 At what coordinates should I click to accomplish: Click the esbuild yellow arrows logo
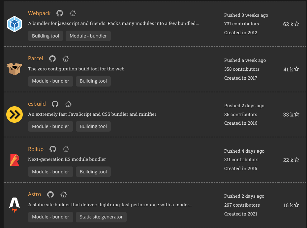pos(15,114)
